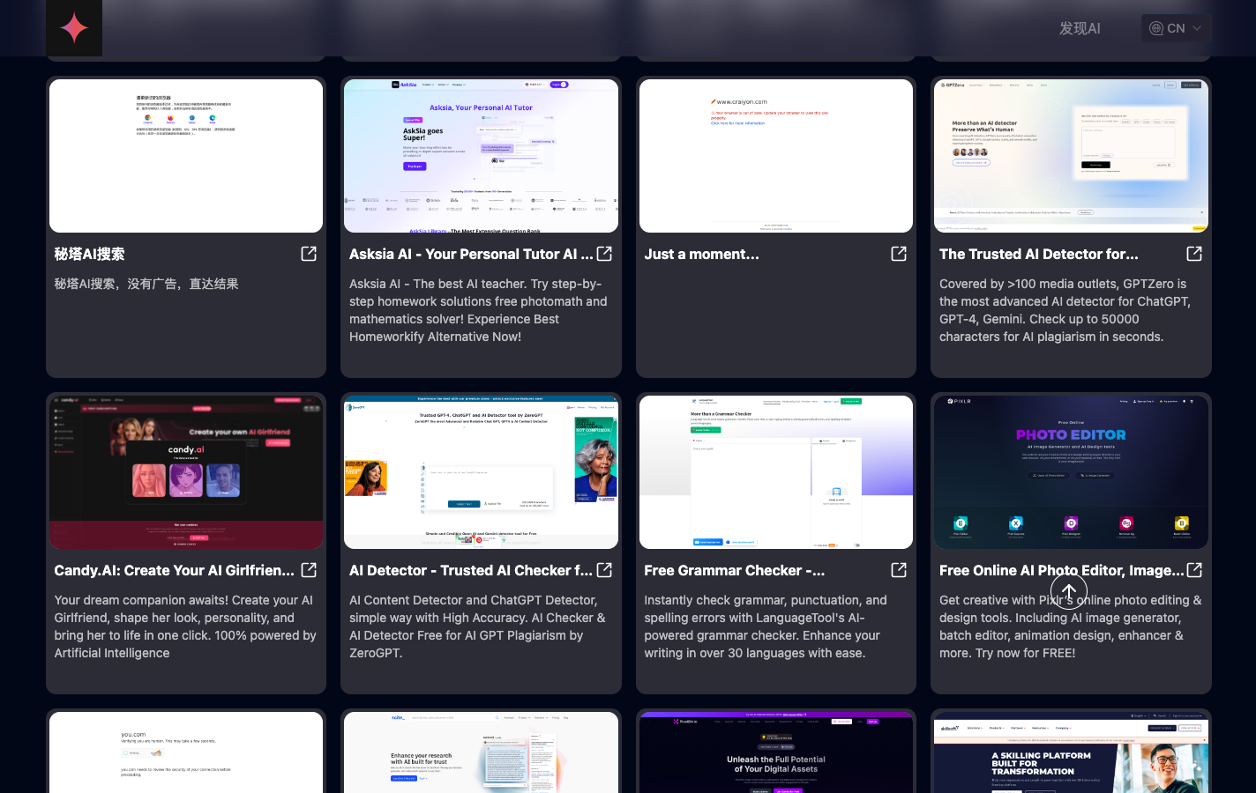Screen dimensions: 1256x793
Task: Click the GPTZero 'Covered by >100 media outlets' description
Action: click(1065, 310)
